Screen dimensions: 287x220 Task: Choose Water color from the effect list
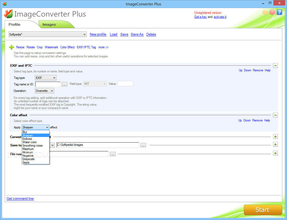pyautogui.click(x=35, y=142)
